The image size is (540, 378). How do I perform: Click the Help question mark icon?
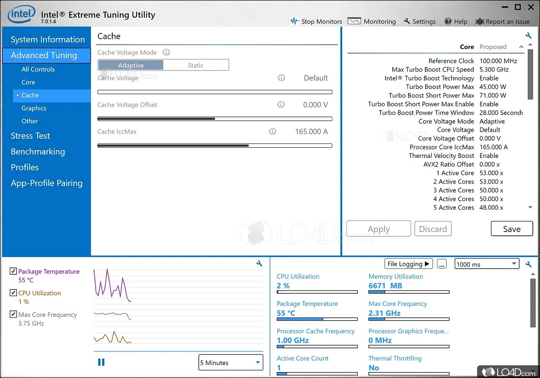click(x=448, y=21)
